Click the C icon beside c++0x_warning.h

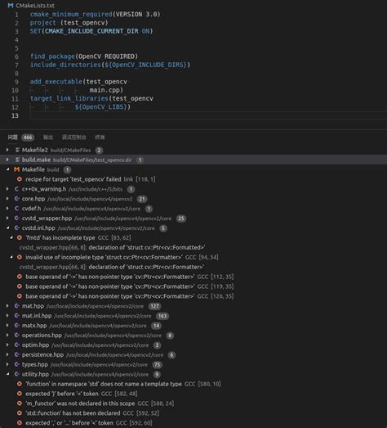click(x=16, y=189)
